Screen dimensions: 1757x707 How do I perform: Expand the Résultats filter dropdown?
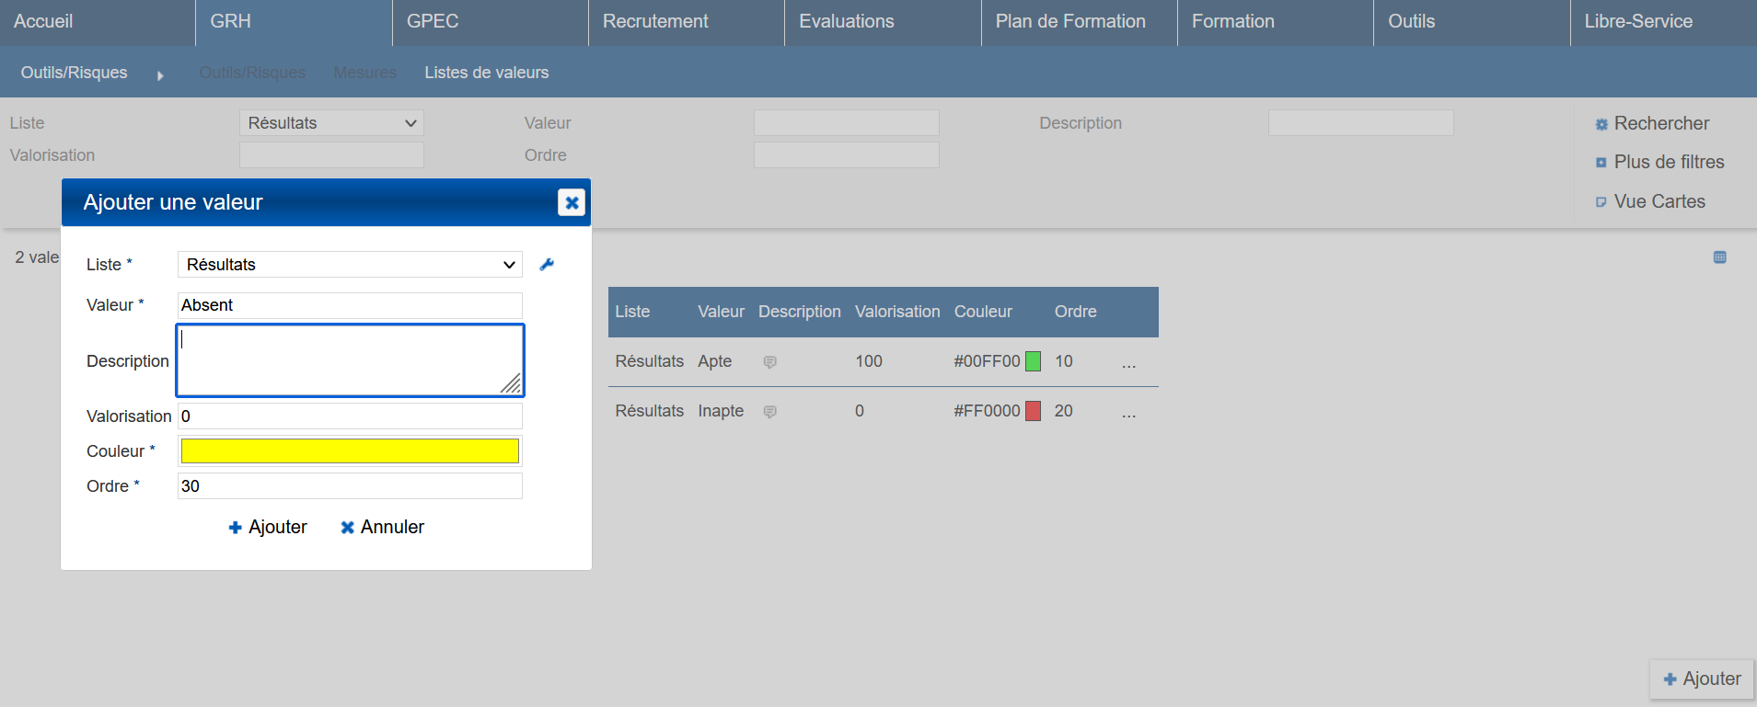[331, 123]
